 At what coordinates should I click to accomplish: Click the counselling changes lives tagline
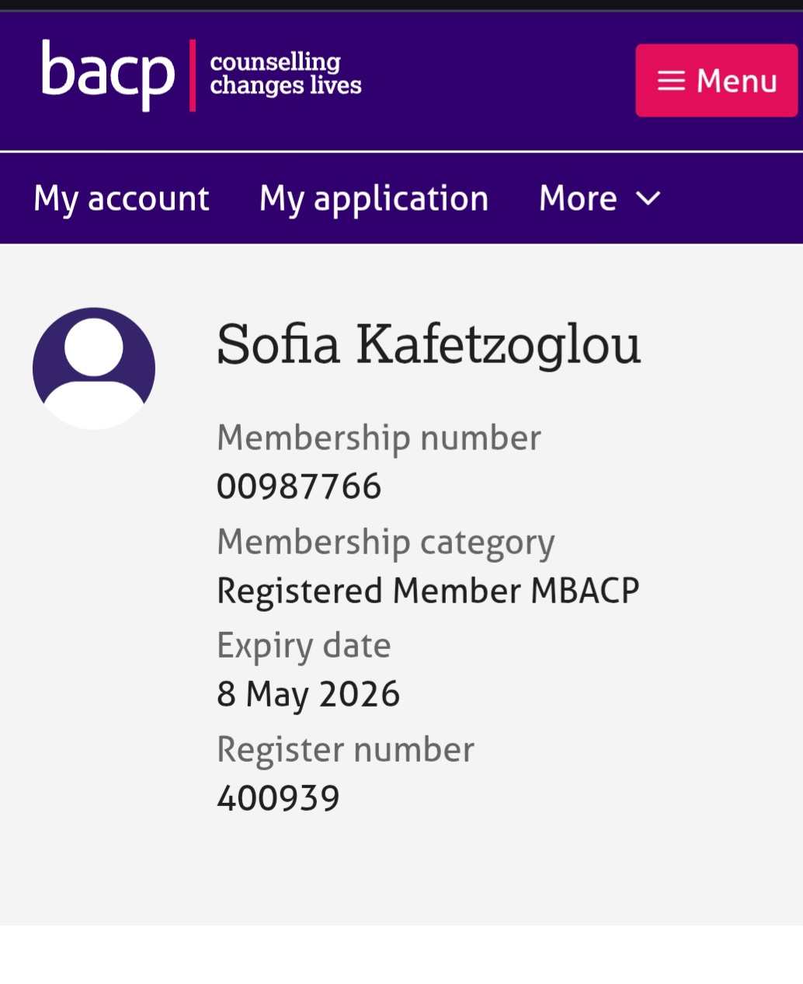(285, 74)
